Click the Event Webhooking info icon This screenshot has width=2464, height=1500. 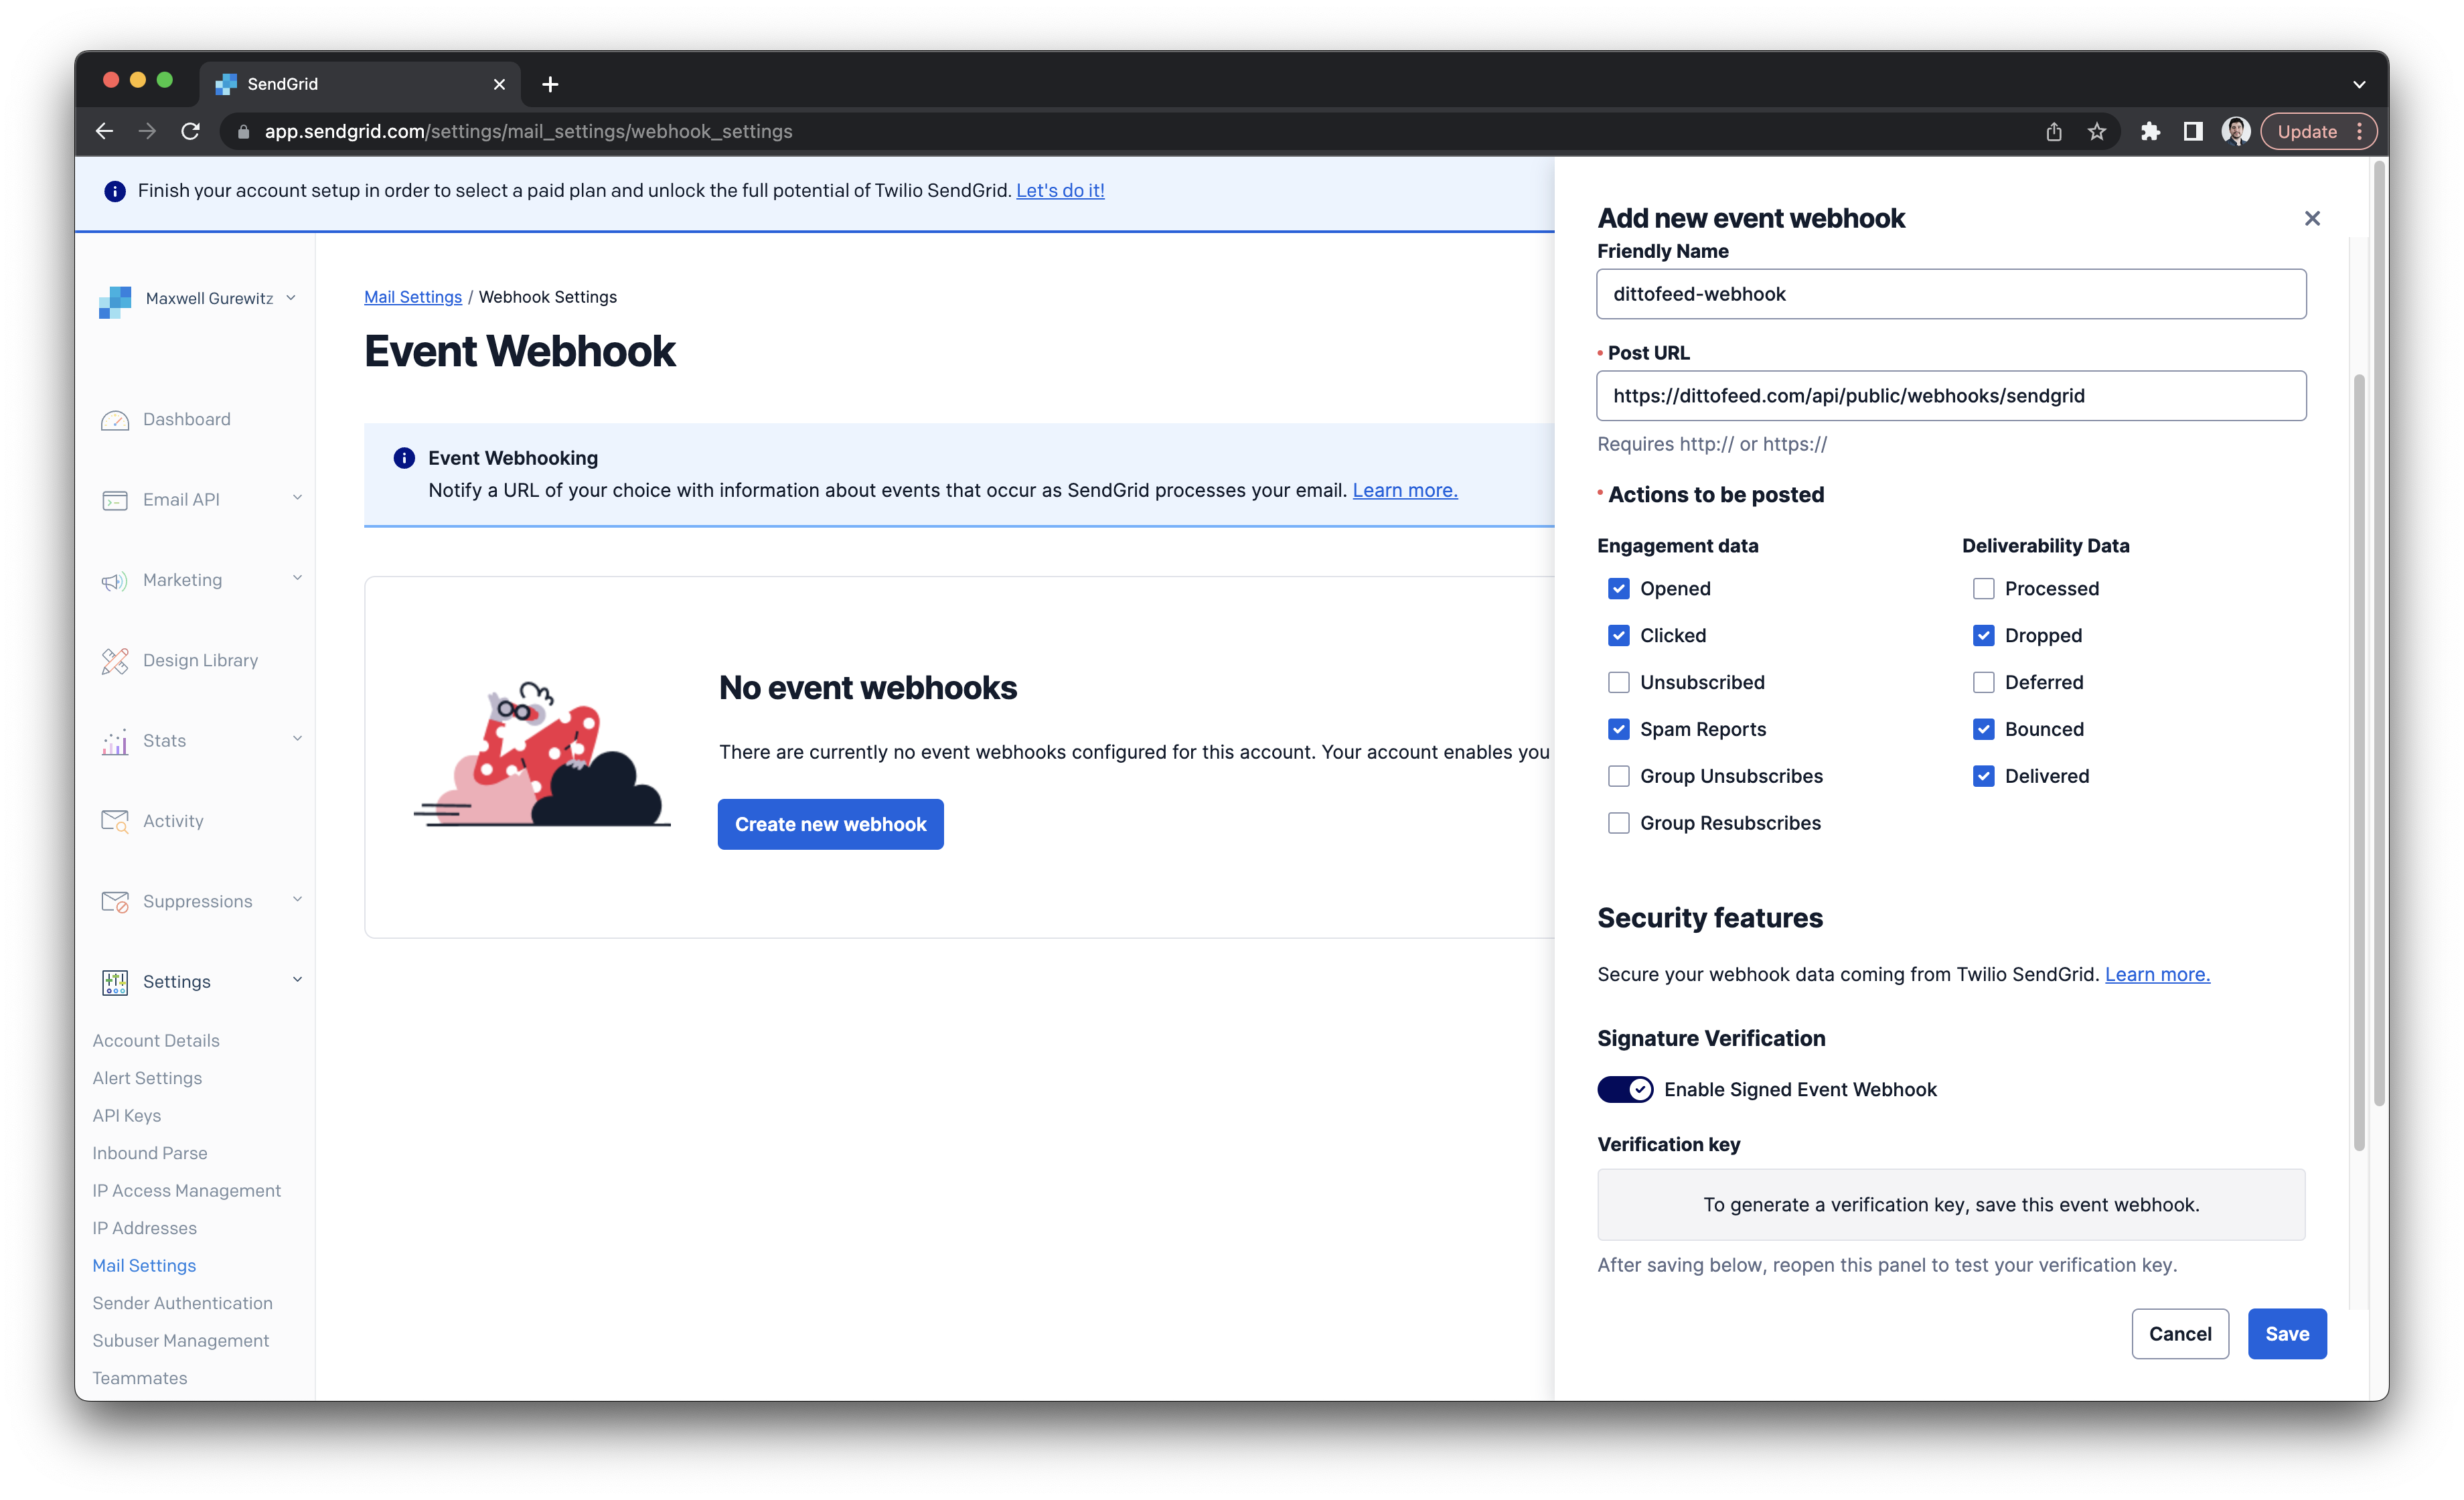click(404, 458)
